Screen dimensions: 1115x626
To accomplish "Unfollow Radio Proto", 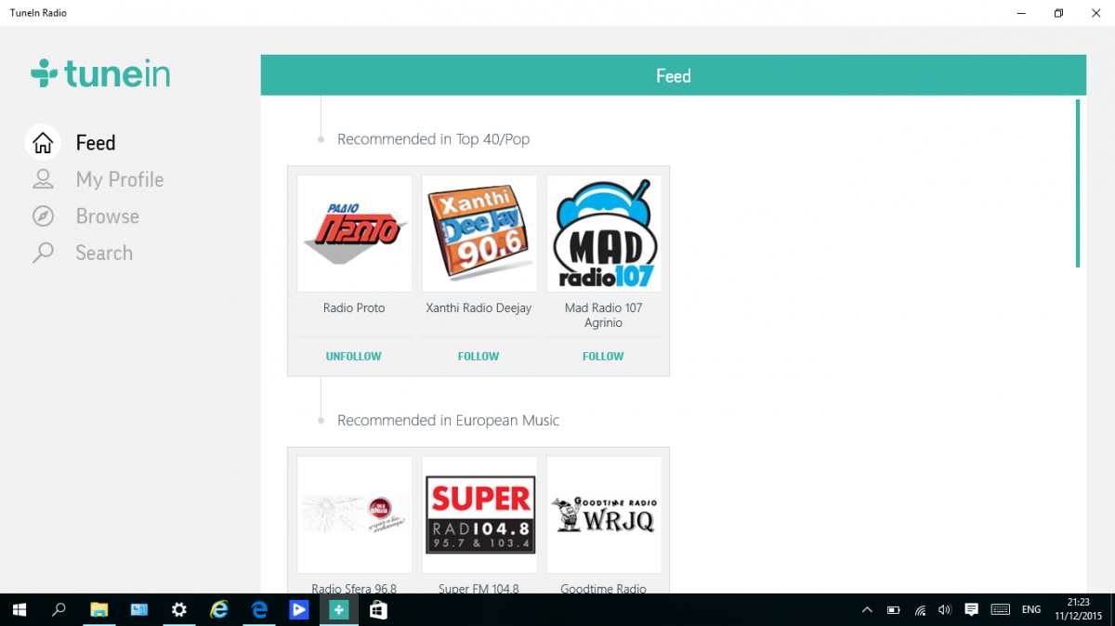I will pos(354,357).
